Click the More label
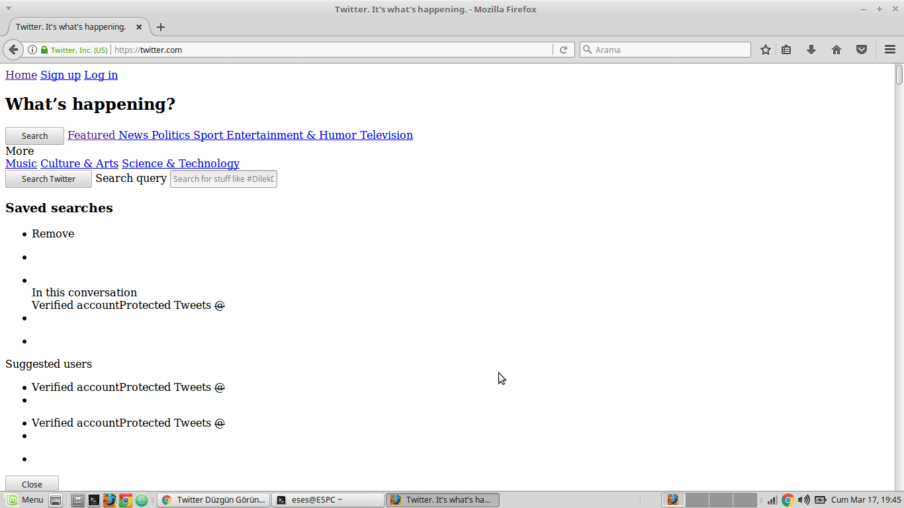 coord(19,151)
